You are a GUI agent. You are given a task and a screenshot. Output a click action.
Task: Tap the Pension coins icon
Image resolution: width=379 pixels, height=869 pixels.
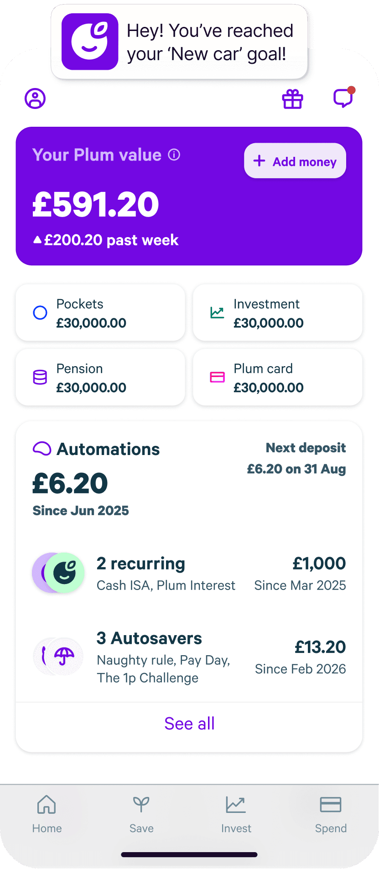pyautogui.click(x=40, y=377)
